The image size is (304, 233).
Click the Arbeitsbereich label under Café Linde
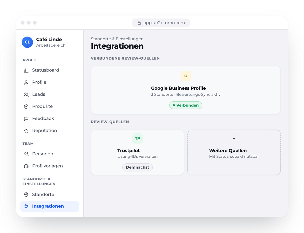tap(51, 45)
